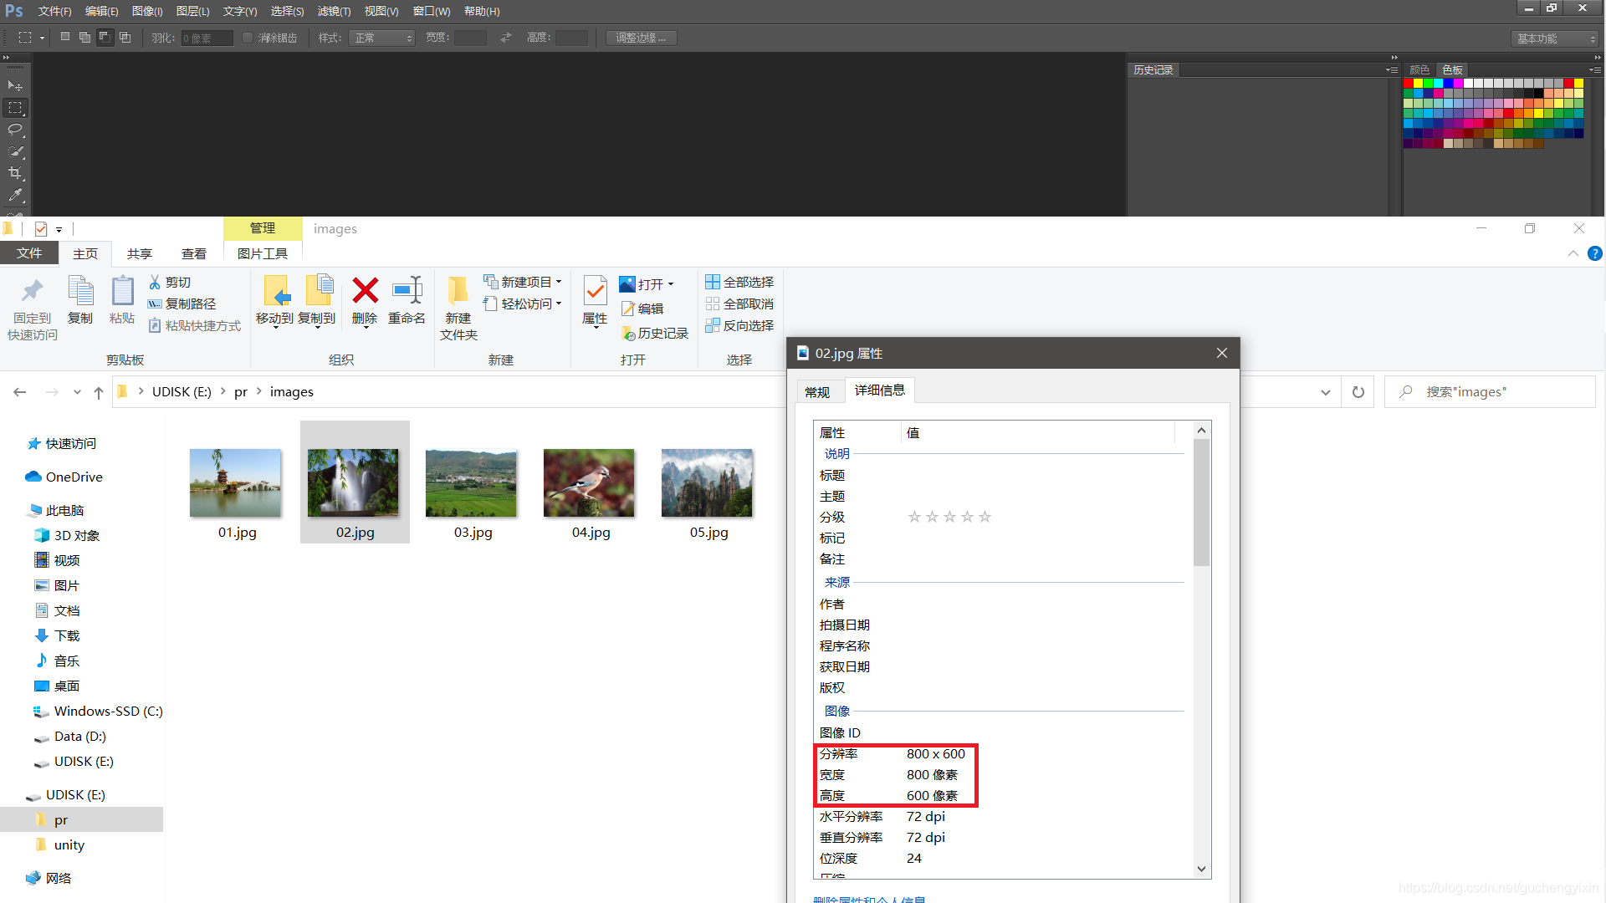Viewport: 1606px width, 903px height.
Task: Click the 搜索"images" search field
Action: 1490,392
